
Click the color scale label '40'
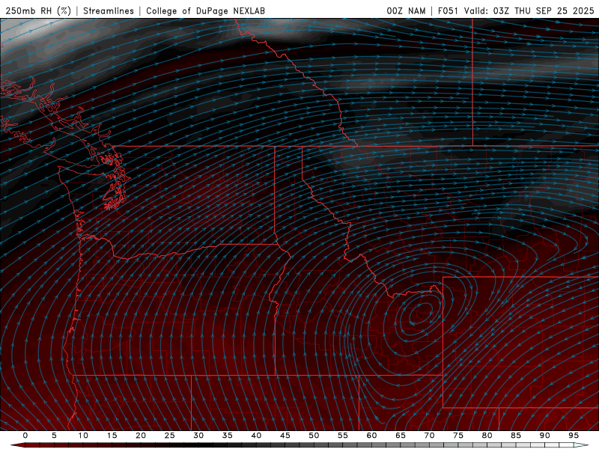coord(256,436)
